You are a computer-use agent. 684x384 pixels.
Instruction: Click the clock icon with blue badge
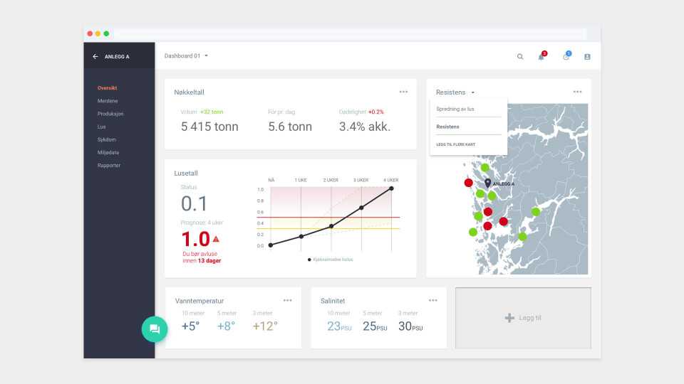(566, 56)
